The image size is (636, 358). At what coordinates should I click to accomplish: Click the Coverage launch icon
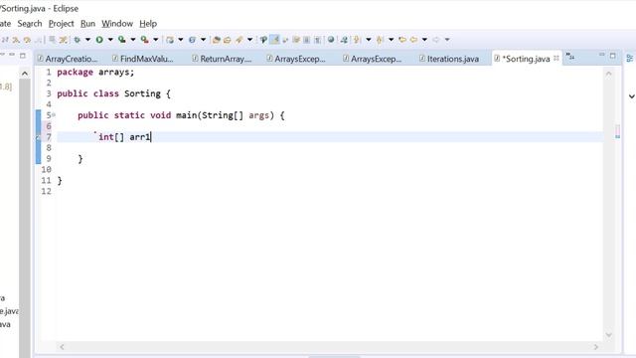(x=121, y=40)
